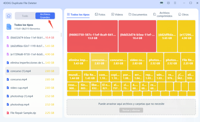Viewport: 200px width, 122px height.
Task: Switch to the Todo toggle option
Action: click(x=25, y=16)
